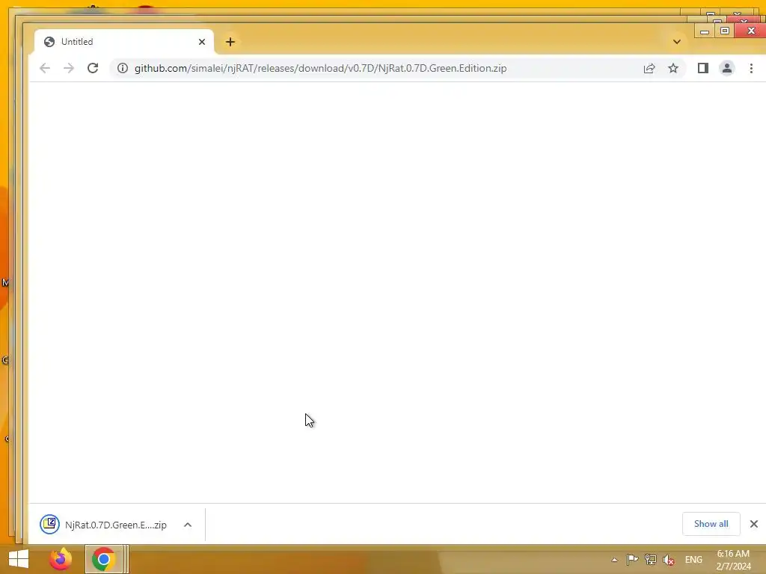Bookmark this tab with the star icon
Viewport: 766px width, 574px height.
click(673, 68)
